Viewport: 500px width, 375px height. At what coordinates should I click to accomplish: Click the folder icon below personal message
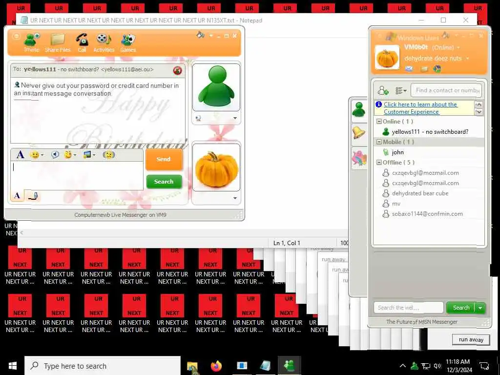tap(424, 68)
